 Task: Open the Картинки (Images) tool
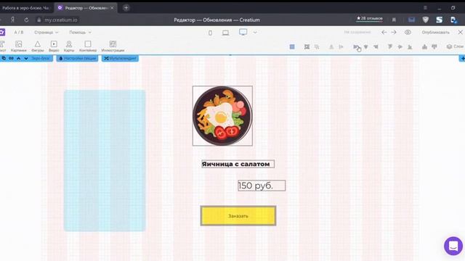(18, 46)
